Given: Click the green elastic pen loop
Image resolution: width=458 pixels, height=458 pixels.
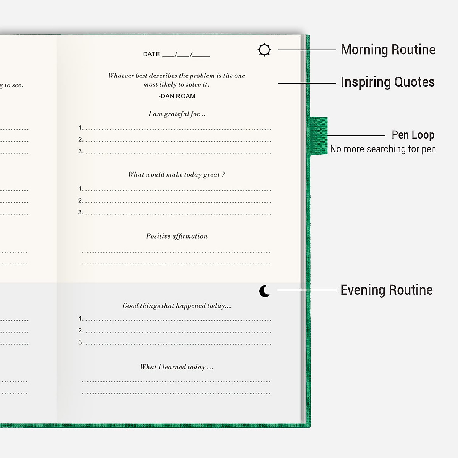Looking at the screenshot, I should point(318,136).
